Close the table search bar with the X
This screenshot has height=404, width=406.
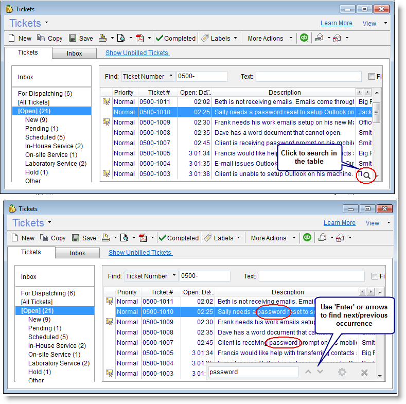click(364, 372)
